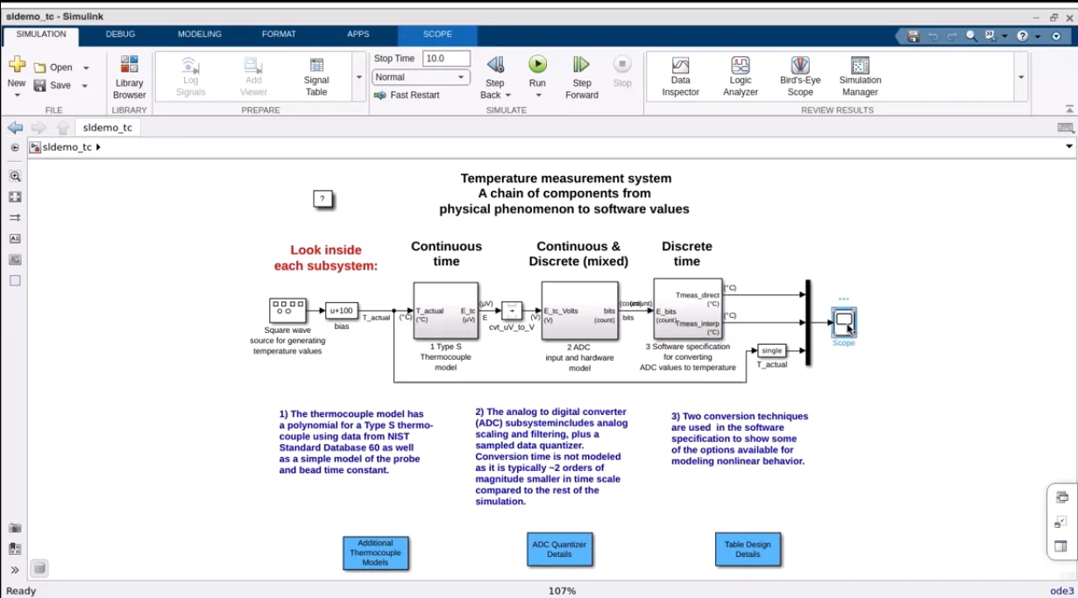Click the Additional Thermocouple Models block
1078x598 pixels.
(375, 553)
